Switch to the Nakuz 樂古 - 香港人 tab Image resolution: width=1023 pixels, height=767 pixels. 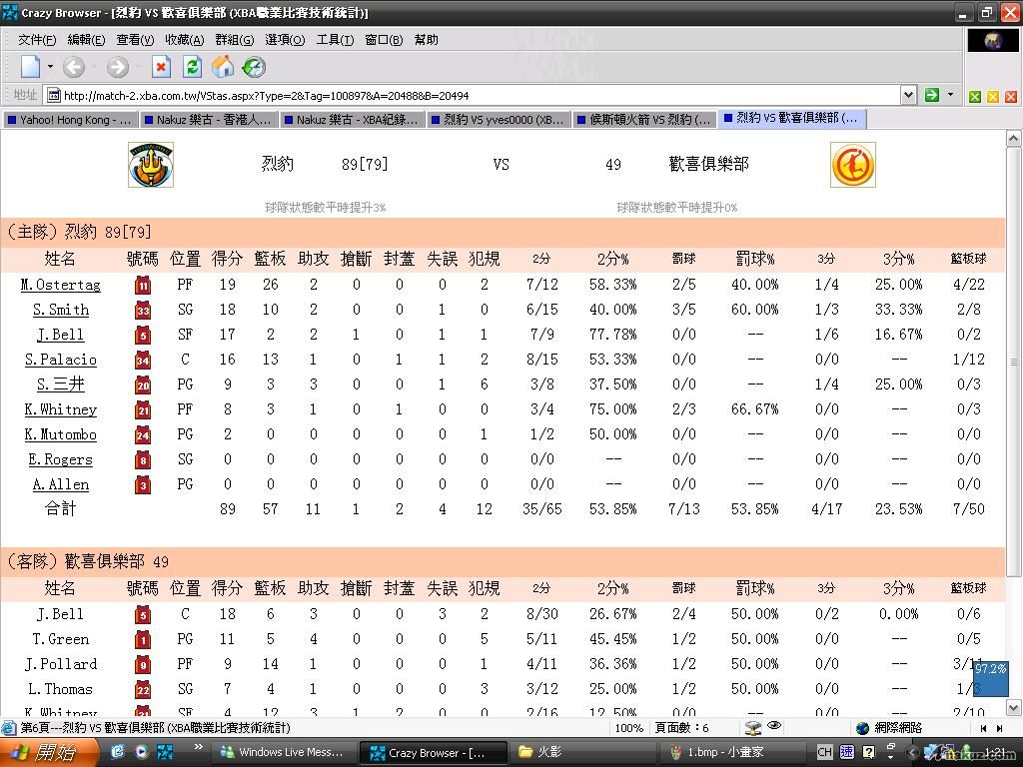coord(208,120)
